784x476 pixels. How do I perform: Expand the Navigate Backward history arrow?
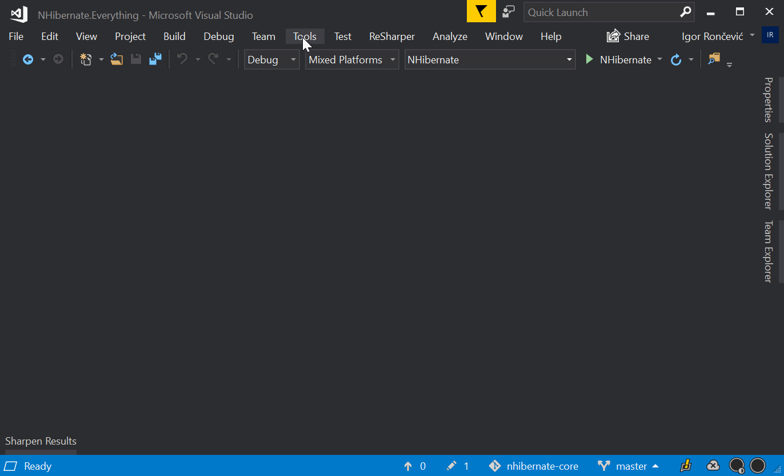43,59
